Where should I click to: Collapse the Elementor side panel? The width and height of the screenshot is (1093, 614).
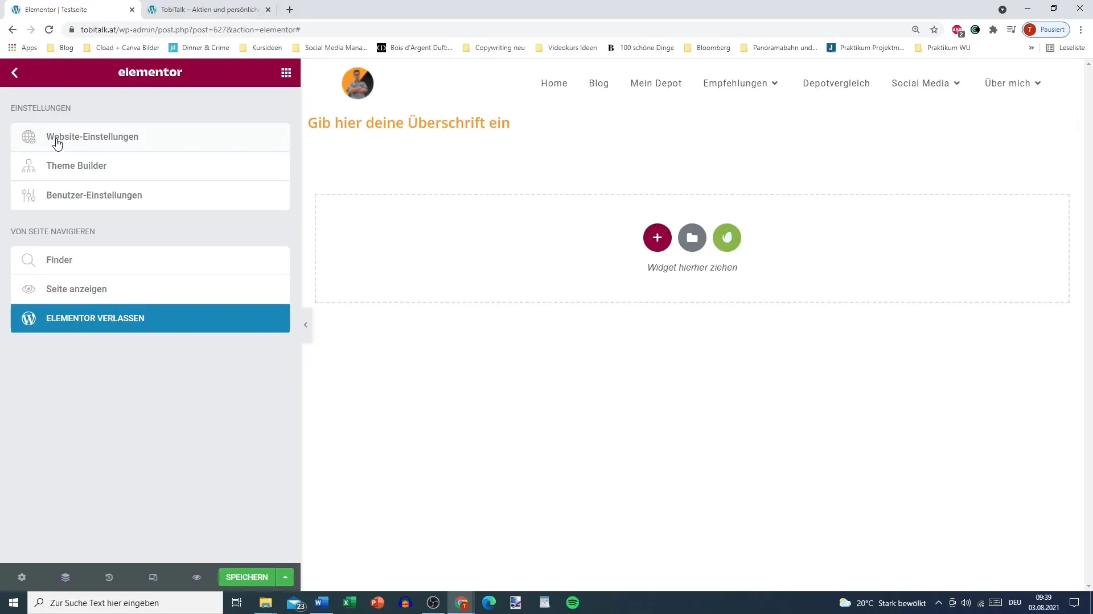point(306,325)
